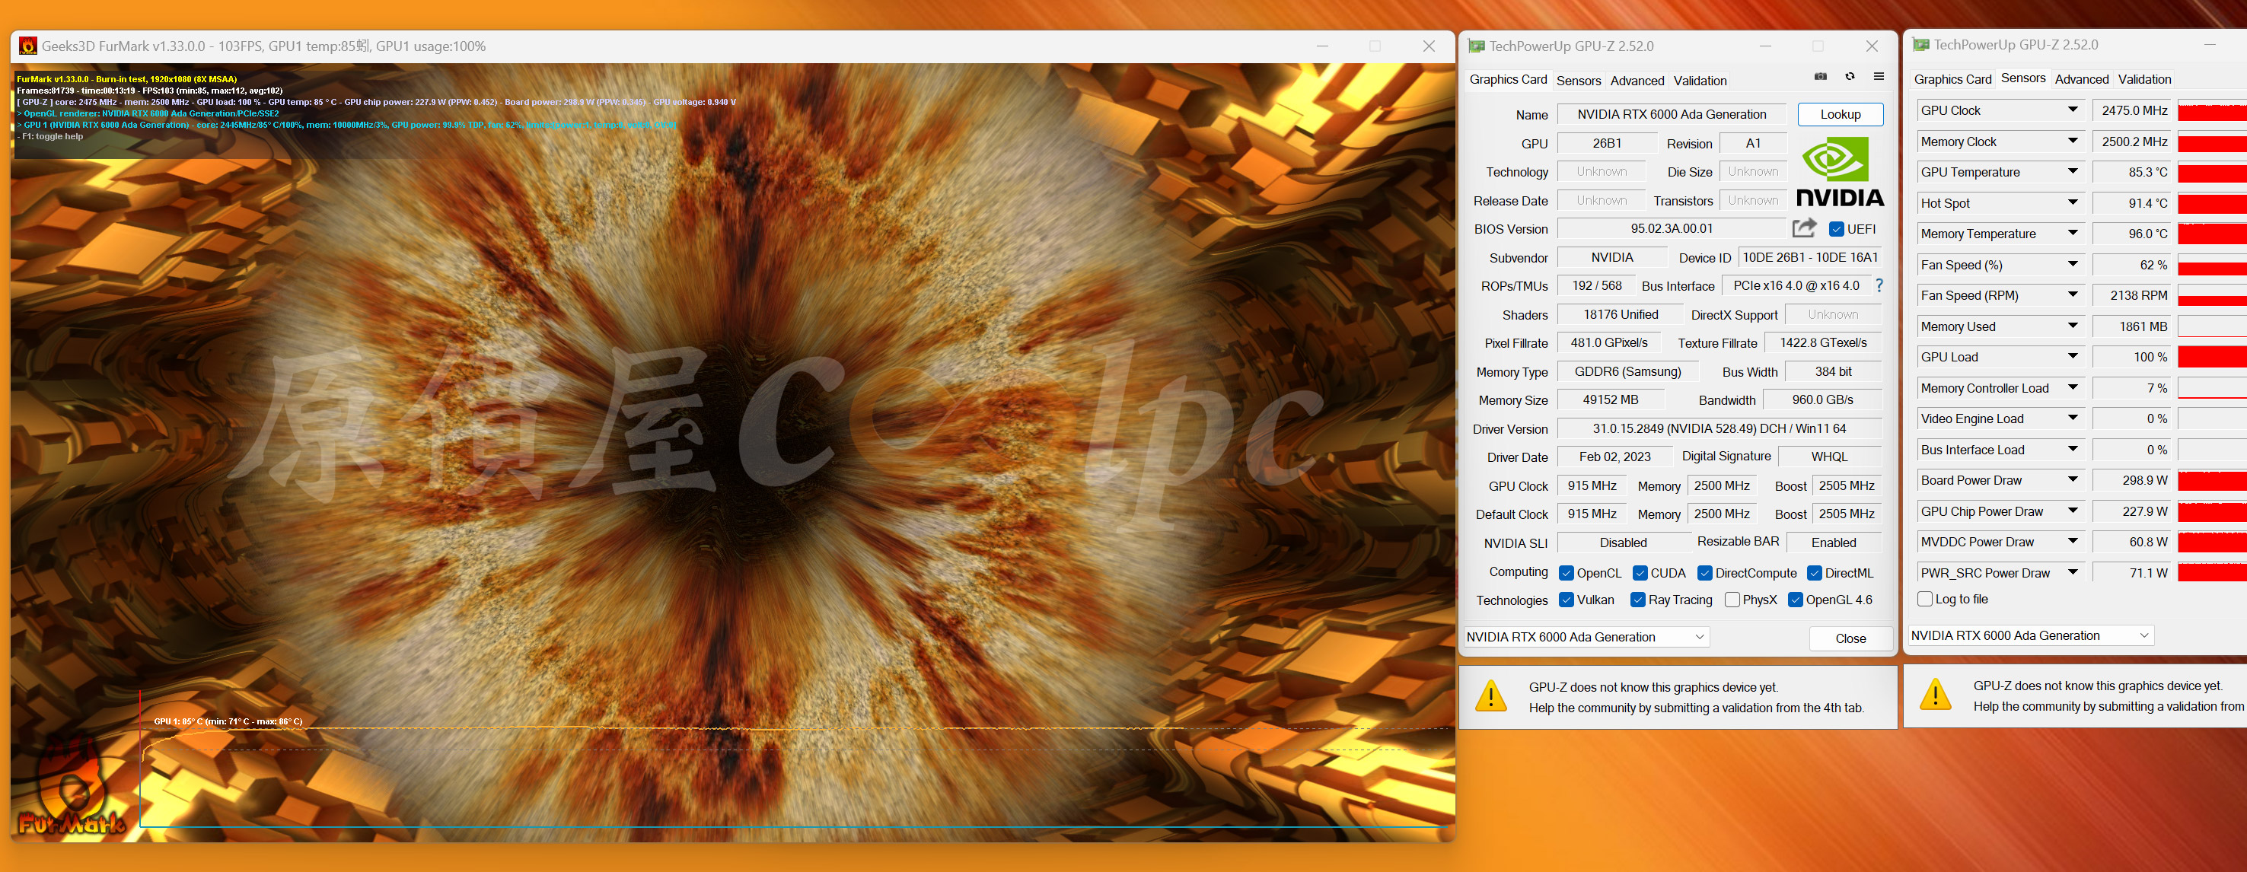Toggle the UEFI checkbox

1836,229
